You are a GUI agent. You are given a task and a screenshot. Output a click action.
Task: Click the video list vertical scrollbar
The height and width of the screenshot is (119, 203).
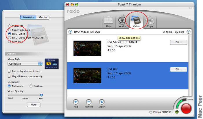click(190, 65)
